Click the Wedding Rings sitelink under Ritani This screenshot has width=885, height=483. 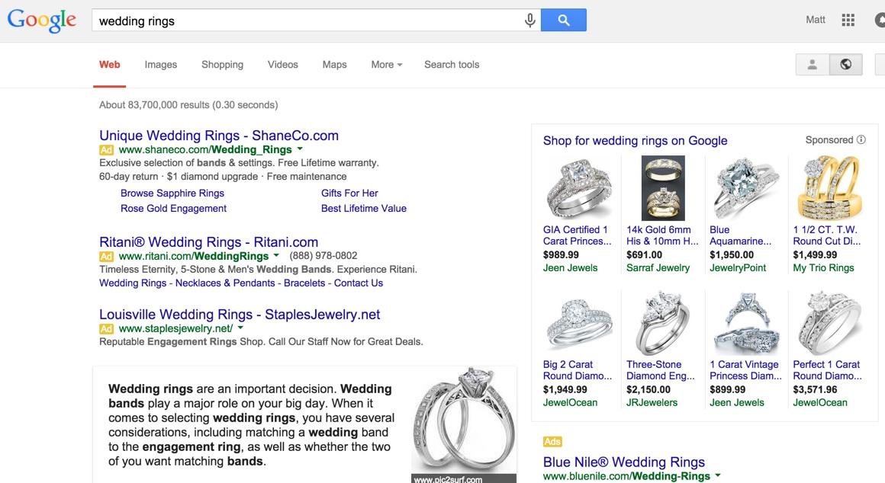(133, 283)
